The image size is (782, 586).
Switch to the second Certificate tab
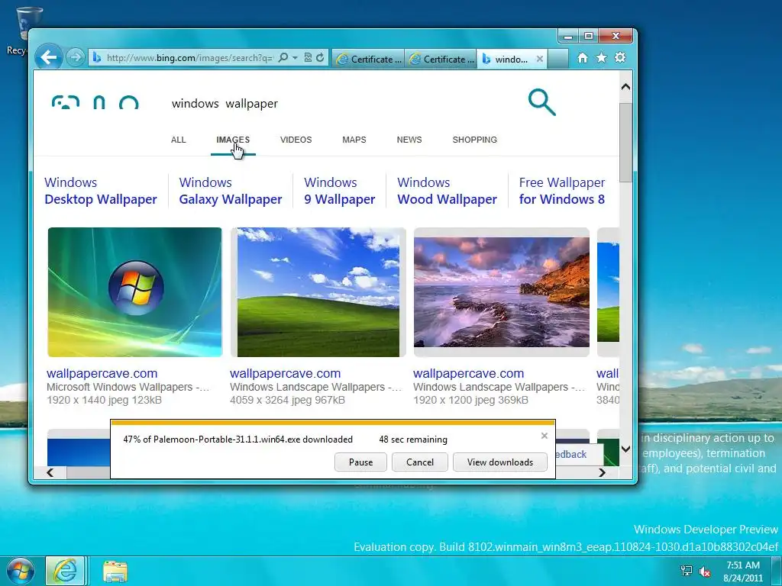point(441,59)
